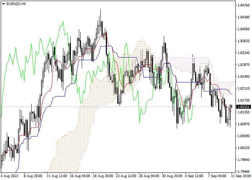Click the 7 Sep 04:00 time label
This screenshot has width=252, height=180.
[217, 176]
